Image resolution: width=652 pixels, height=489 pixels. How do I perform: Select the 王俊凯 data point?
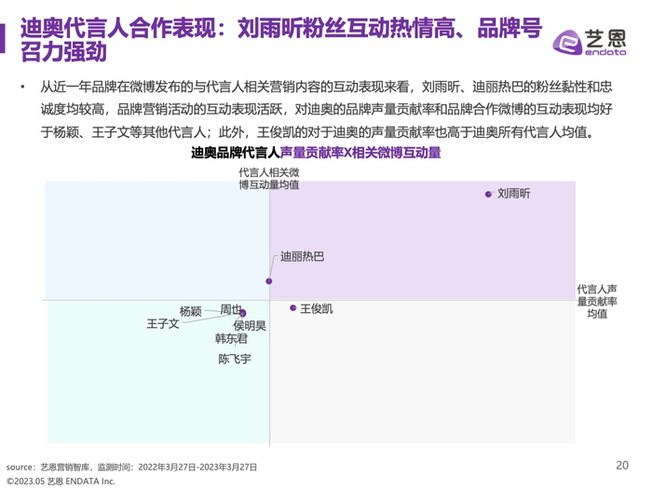point(292,307)
